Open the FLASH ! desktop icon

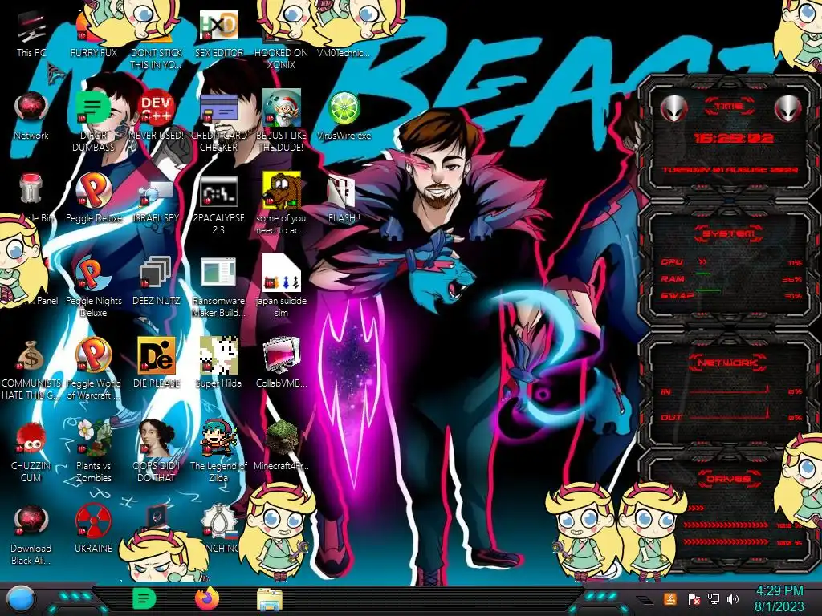coord(344,199)
